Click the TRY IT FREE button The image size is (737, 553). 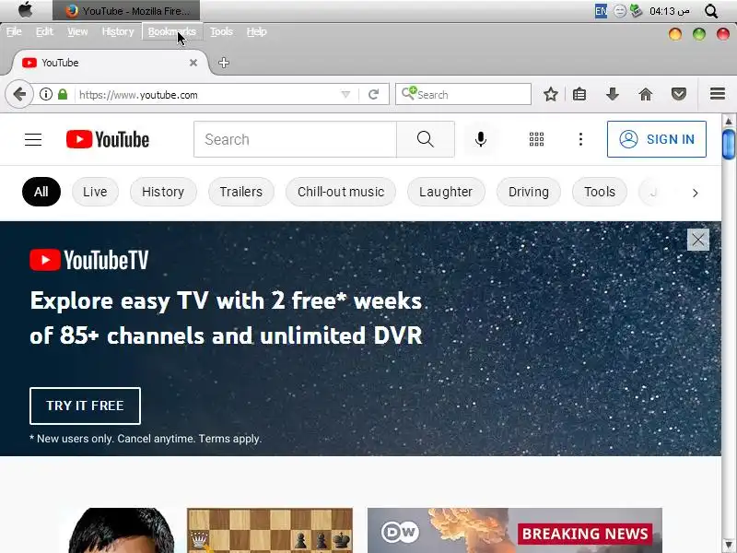(x=85, y=406)
